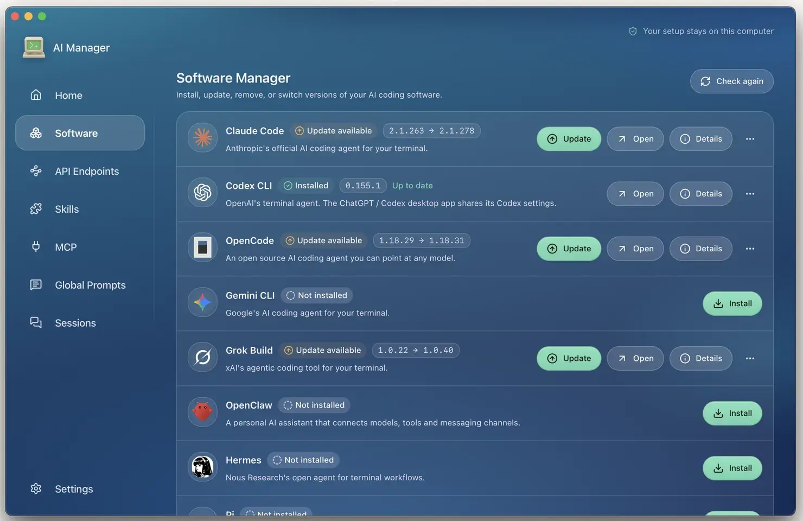Click the Check again button
Image resolution: width=803 pixels, height=521 pixels.
click(x=731, y=81)
